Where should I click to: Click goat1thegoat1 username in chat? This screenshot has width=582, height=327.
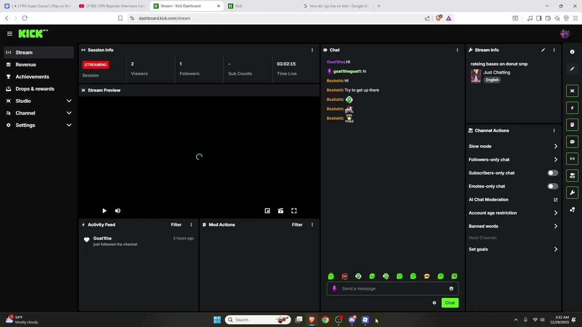click(347, 71)
